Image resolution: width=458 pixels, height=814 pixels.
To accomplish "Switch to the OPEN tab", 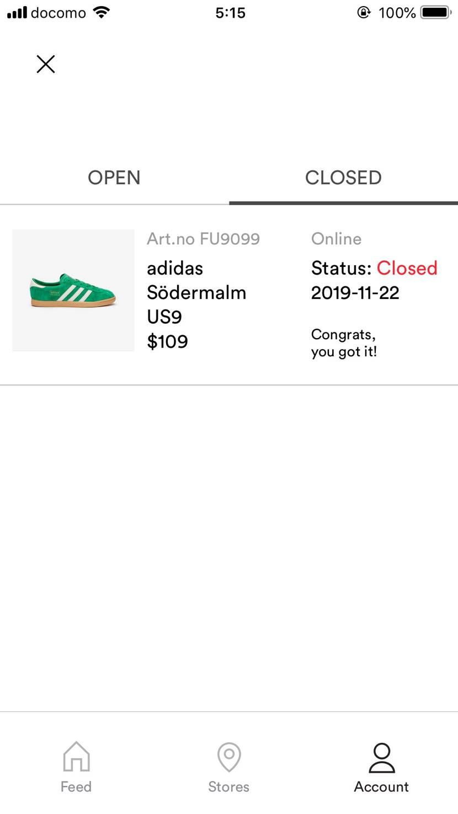I will pyautogui.click(x=114, y=178).
